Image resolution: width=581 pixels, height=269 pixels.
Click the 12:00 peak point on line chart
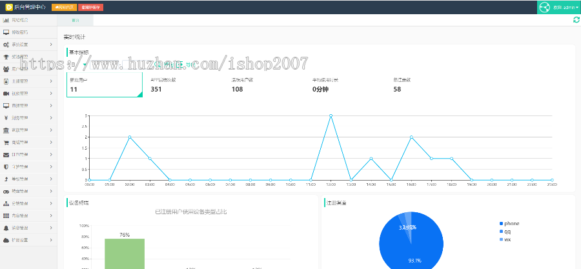pyautogui.click(x=331, y=115)
